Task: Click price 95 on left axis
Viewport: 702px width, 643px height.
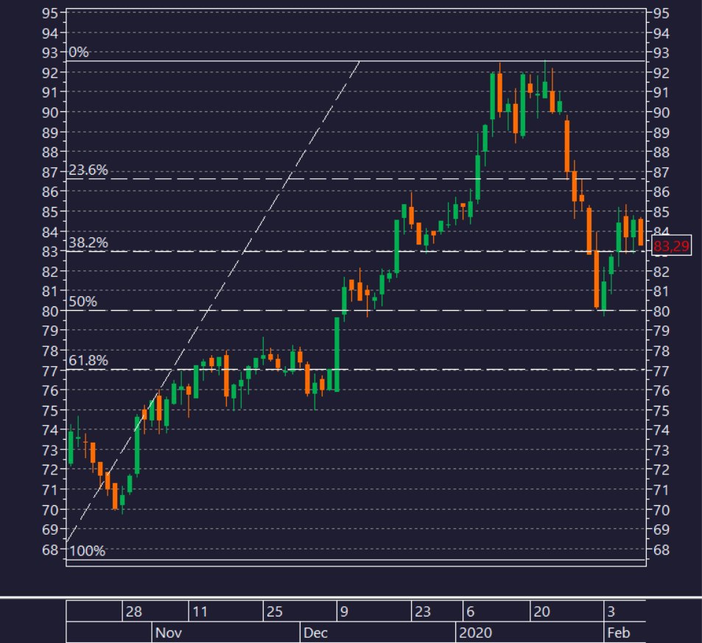Action: tap(50, 13)
